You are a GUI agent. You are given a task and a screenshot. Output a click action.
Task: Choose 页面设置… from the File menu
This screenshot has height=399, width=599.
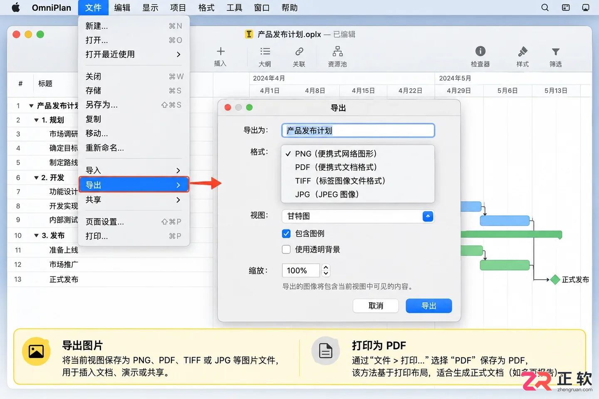pyautogui.click(x=134, y=222)
